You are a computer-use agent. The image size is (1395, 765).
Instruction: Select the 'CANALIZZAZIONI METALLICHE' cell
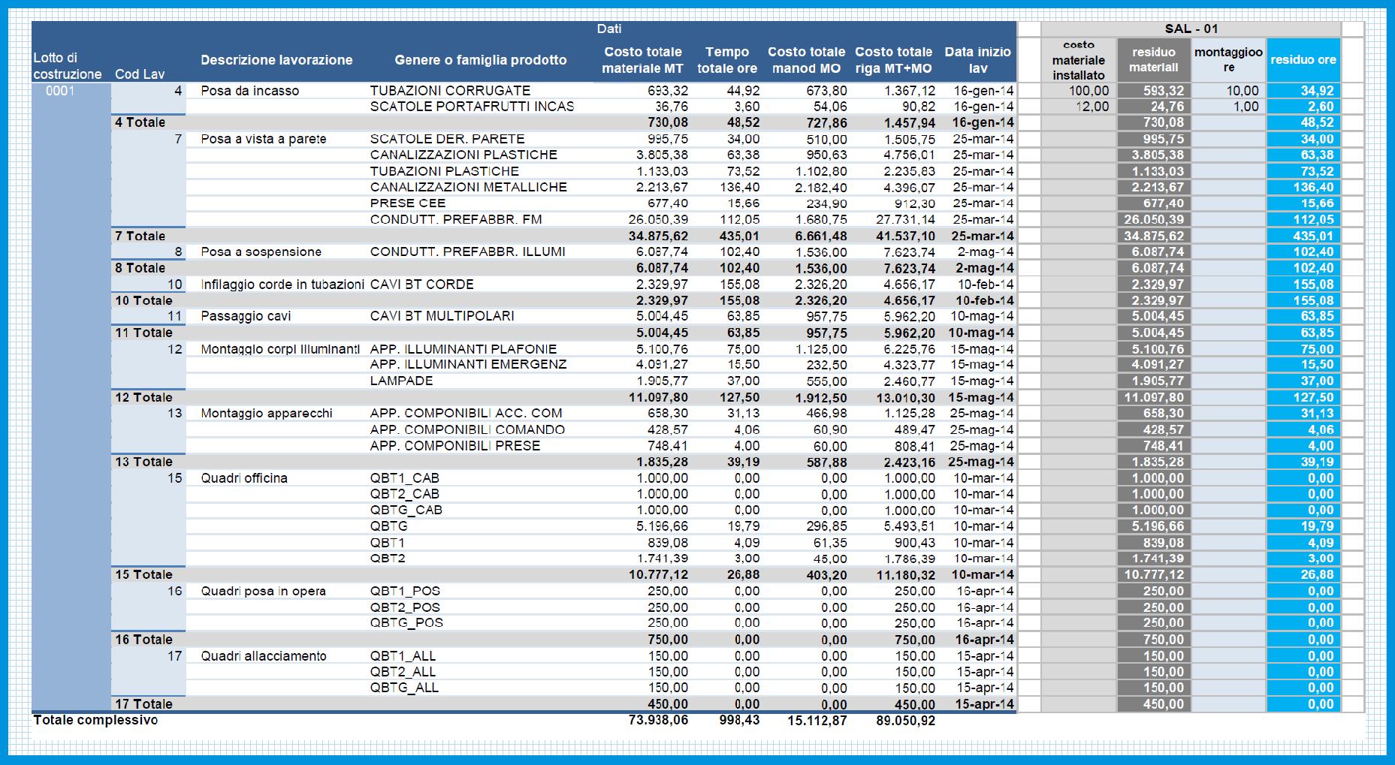(468, 187)
